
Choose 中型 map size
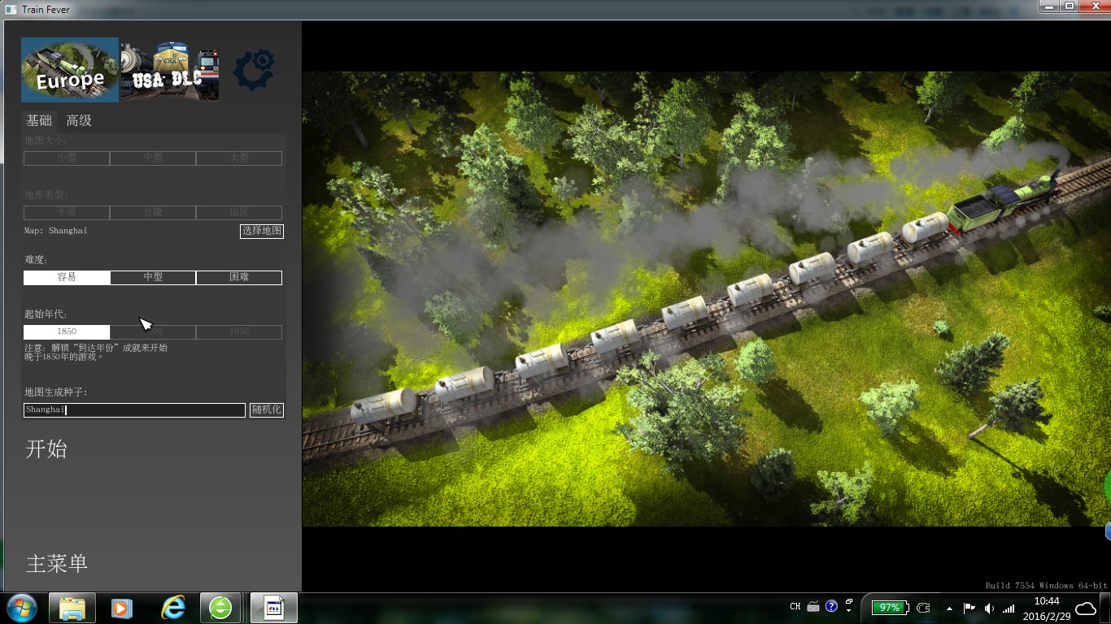point(153,158)
